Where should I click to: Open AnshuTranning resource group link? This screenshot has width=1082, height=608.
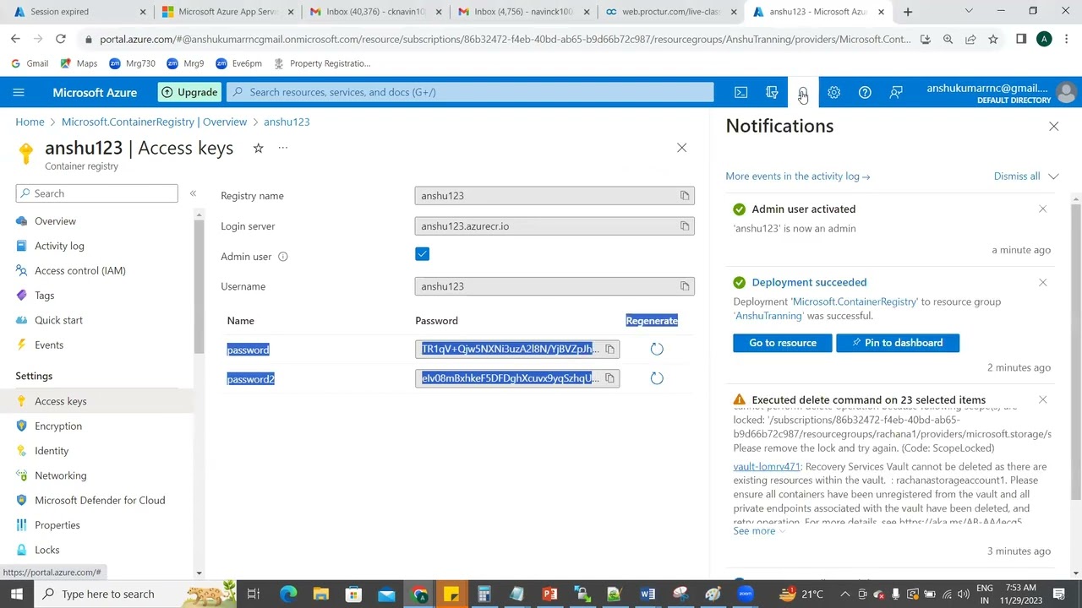click(x=768, y=316)
